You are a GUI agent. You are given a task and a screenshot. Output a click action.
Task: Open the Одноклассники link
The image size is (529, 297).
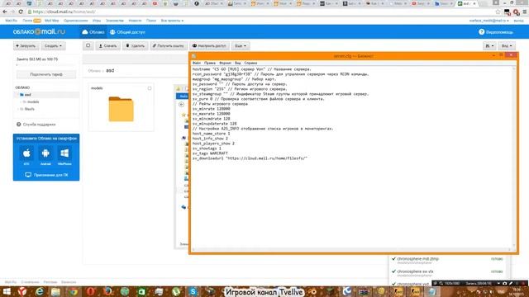tap(75, 21)
